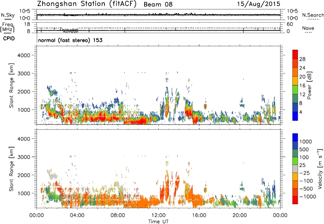The image size is (324, 224).
Task: Click the 'Freq. [MHz]' label
Action: tap(7, 27)
